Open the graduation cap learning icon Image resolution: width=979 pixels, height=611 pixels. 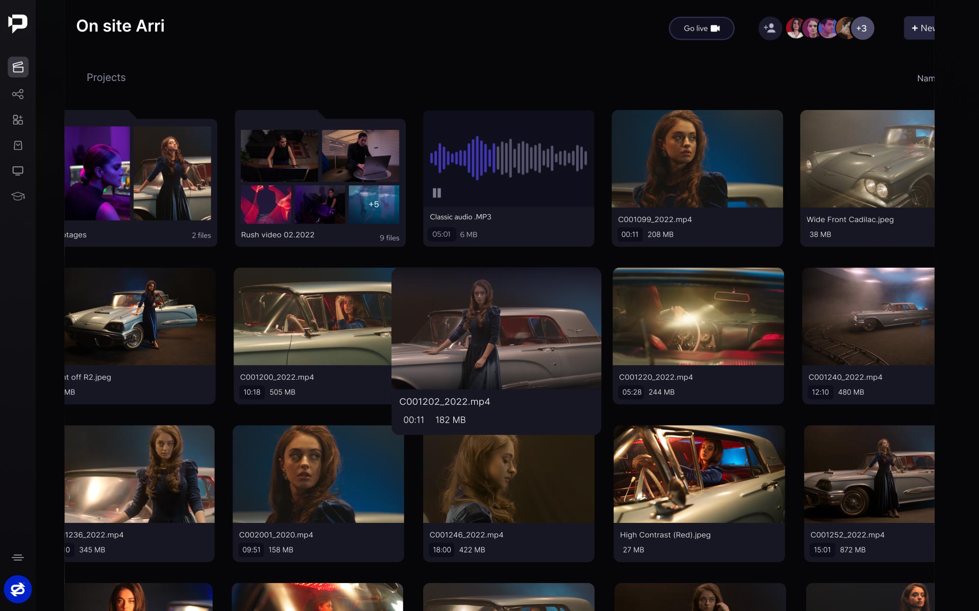point(18,196)
